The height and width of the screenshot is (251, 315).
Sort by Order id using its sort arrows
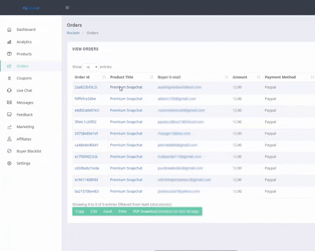point(104,77)
